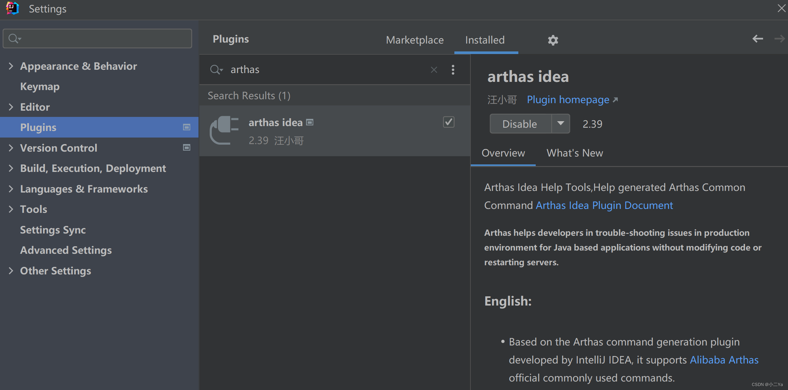Close the Settings window
The width and height of the screenshot is (788, 390).
[x=781, y=8]
